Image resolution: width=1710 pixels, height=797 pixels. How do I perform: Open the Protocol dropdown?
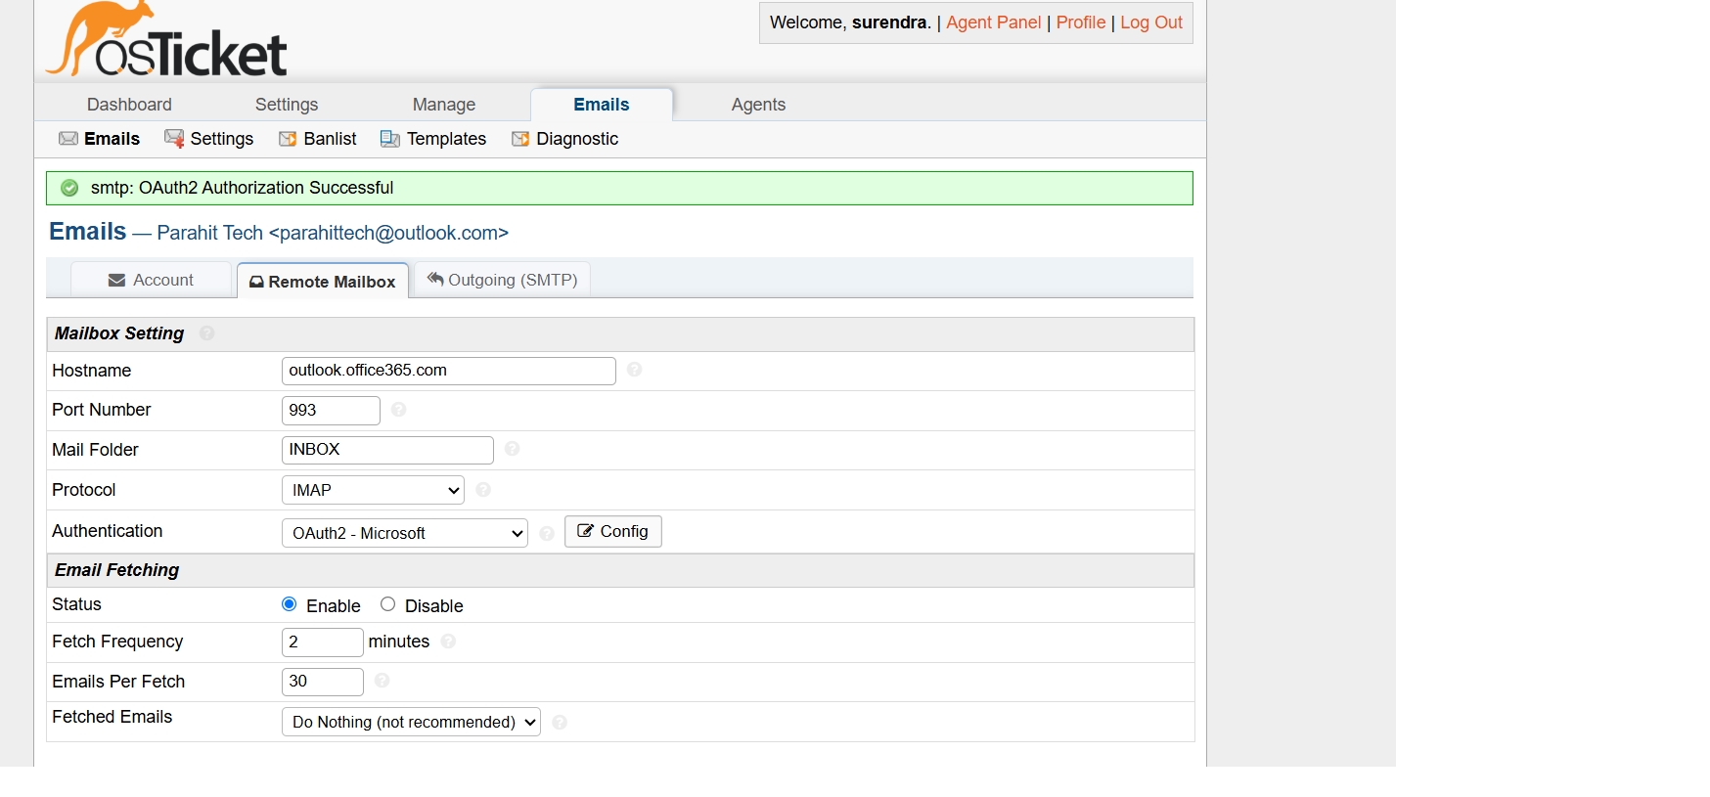pyautogui.click(x=373, y=490)
